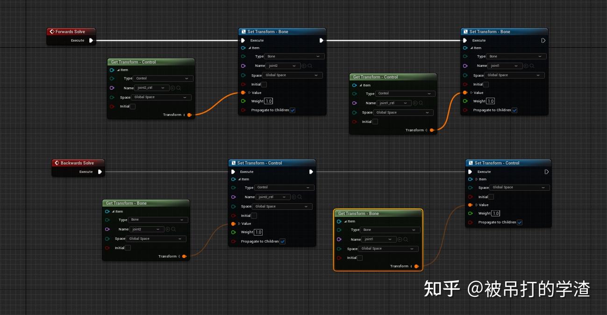The height and width of the screenshot is (315, 607).
Task: Click the plus icon next to joint2_ctrl Name field
Action: (172, 88)
